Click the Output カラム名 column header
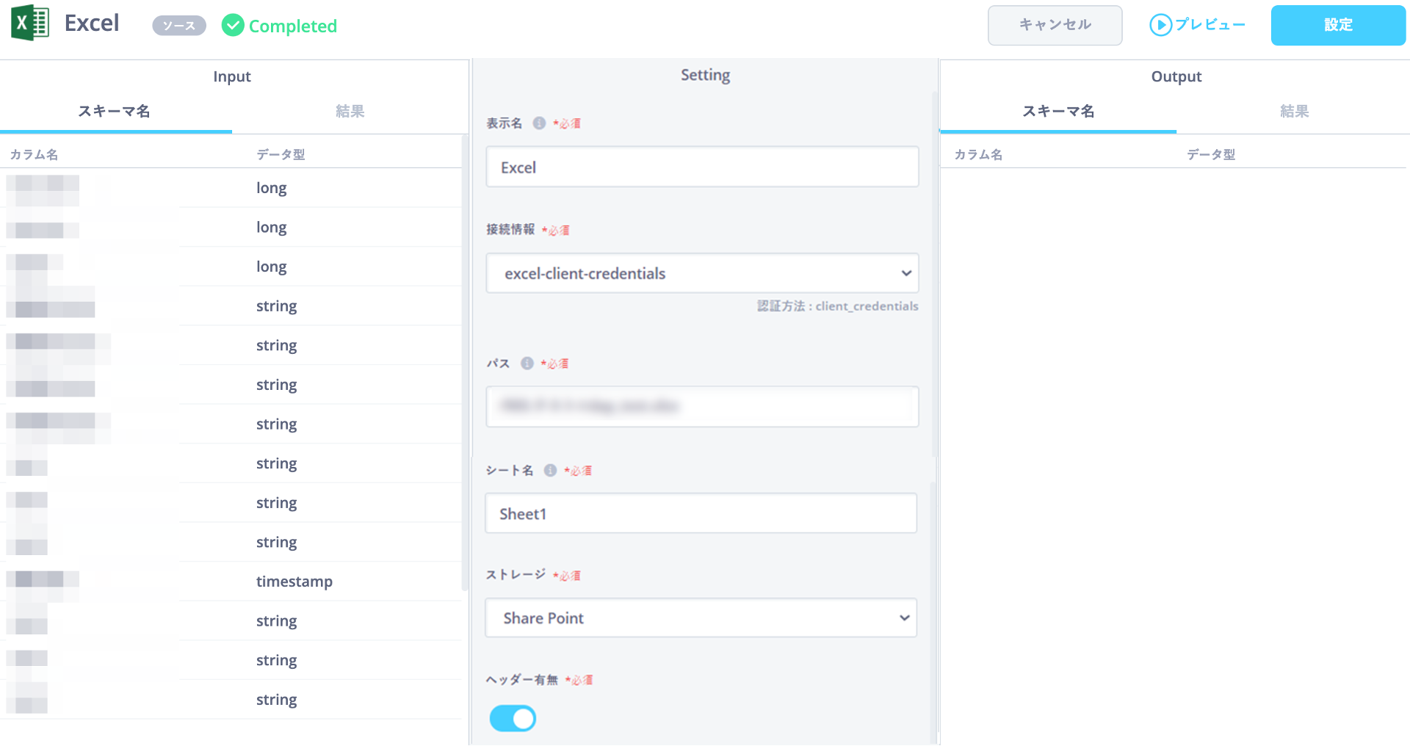 978,154
